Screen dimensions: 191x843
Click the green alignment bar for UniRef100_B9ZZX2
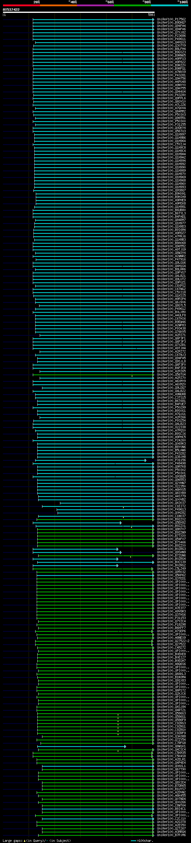pos(95,519)
